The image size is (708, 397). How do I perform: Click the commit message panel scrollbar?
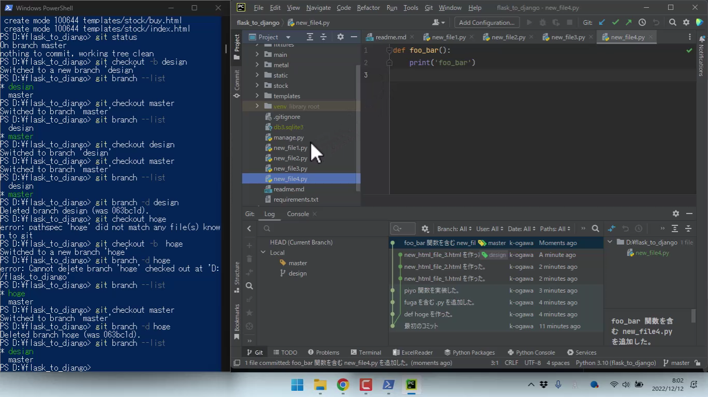[694, 315]
